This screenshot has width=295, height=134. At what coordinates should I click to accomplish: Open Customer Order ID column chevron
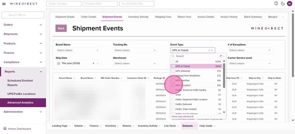pos(149,78)
